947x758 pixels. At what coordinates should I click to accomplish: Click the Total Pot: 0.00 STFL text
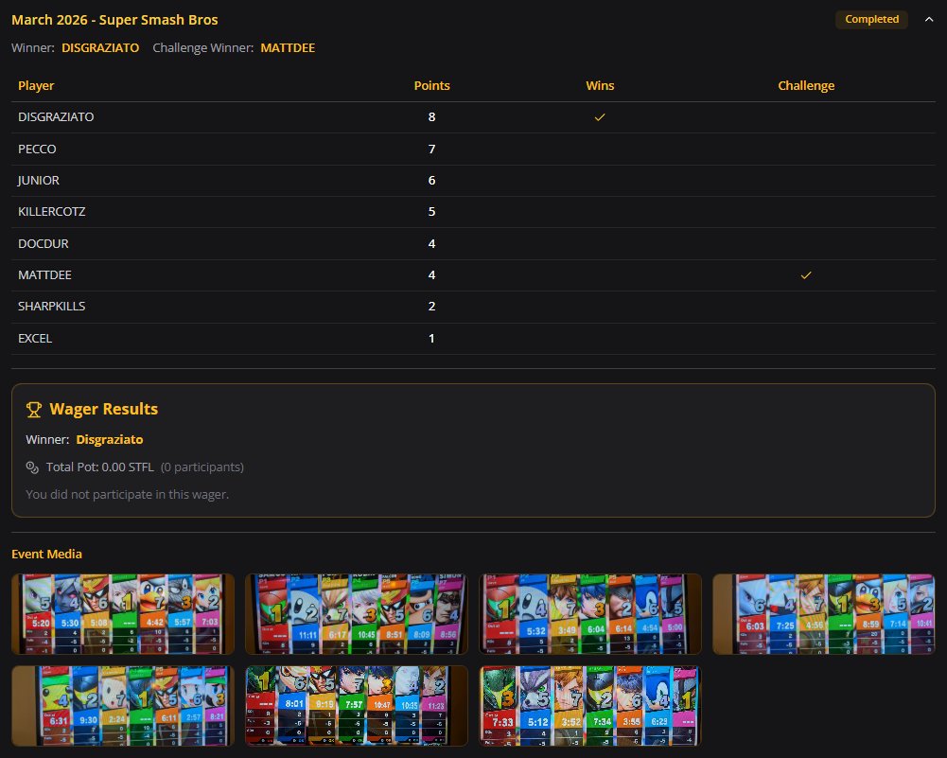pos(99,467)
